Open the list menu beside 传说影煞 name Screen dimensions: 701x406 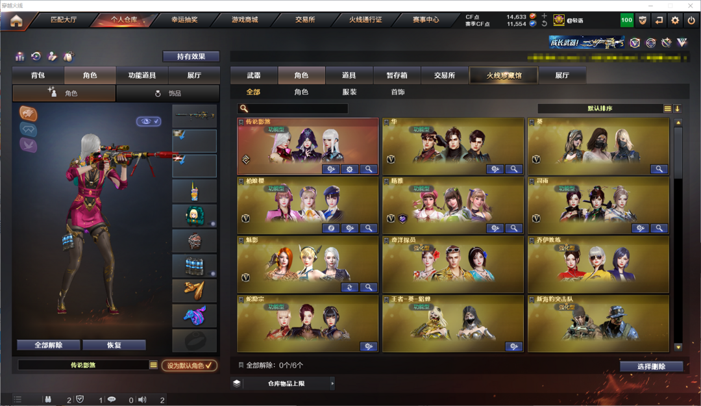coord(153,365)
